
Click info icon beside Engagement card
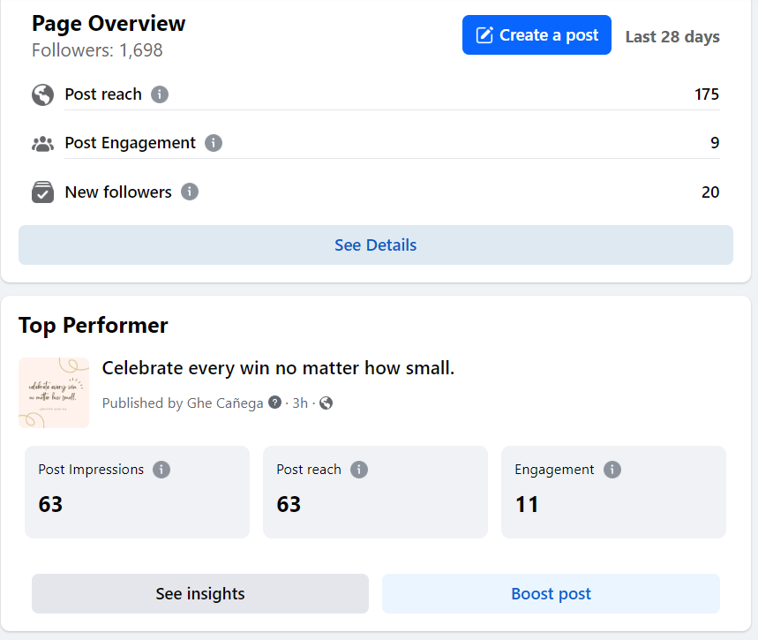[612, 470]
